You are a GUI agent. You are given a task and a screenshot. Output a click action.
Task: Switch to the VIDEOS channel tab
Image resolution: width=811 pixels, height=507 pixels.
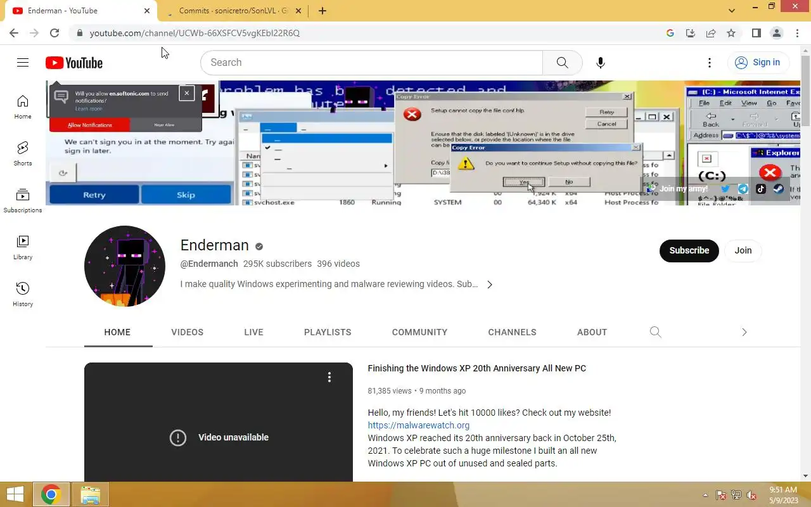(x=187, y=332)
